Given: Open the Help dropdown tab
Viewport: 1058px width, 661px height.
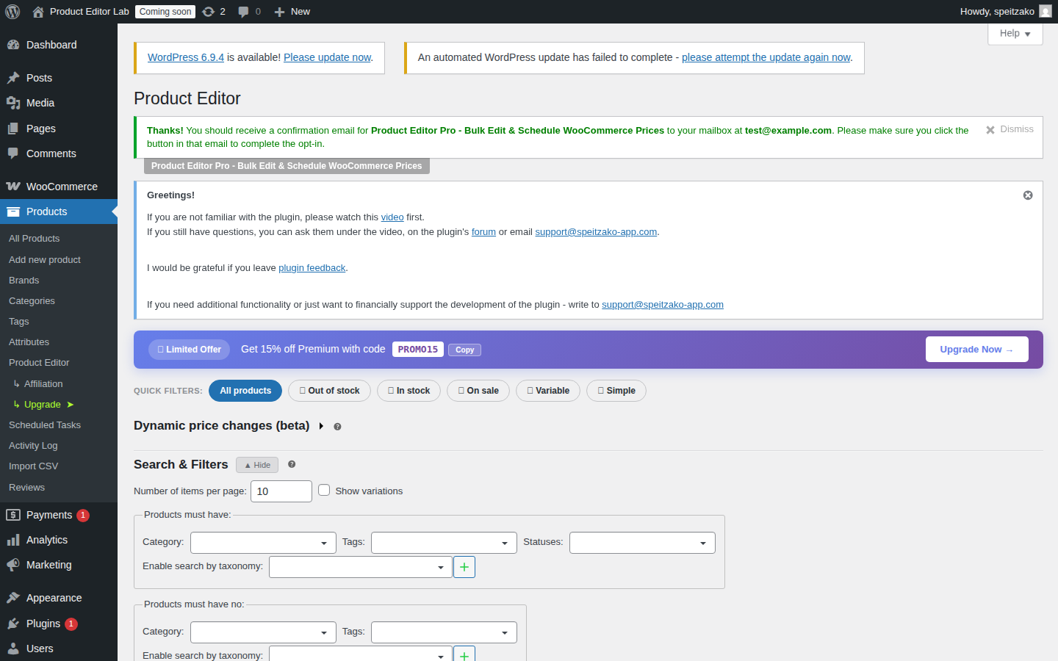Looking at the screenshot, I should 1015,34.
